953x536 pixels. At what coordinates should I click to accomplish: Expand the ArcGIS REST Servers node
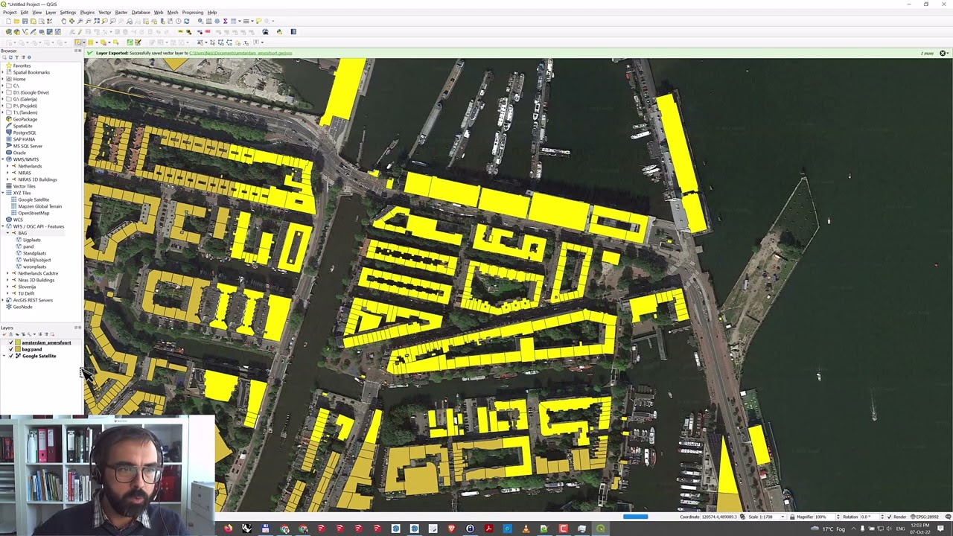pyautogui.click(x=3, y=300)
